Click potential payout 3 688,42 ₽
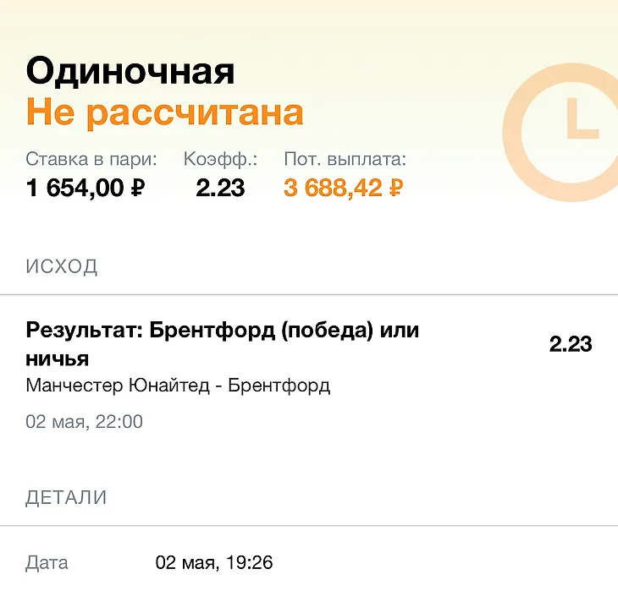 click(344, 188)
